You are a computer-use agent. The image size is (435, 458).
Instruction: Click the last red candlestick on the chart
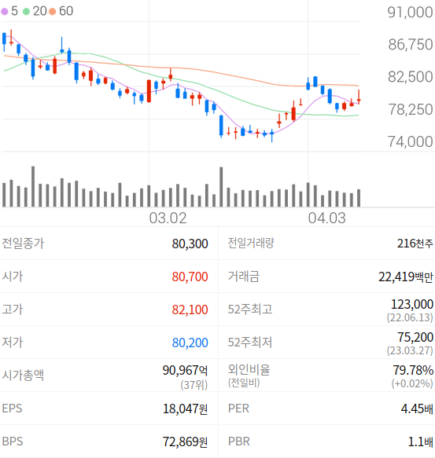359,97
